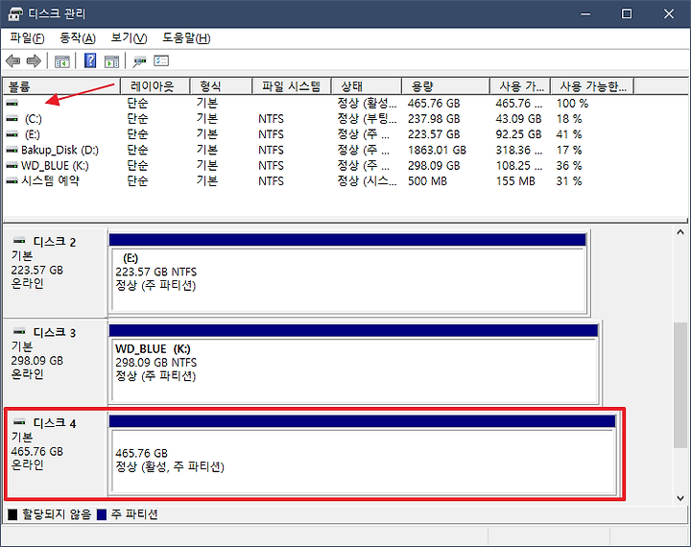The height and width of the screenshot is (547, 691).
Task: Click the 디스크 2 drive icon
Action: pyautogui.click(x=19, y=241)
